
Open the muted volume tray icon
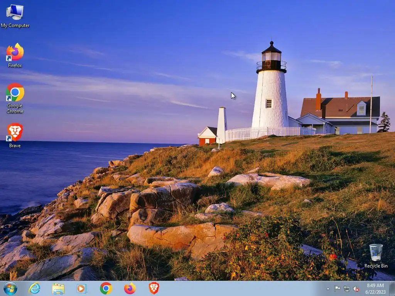tap(356, 289)
